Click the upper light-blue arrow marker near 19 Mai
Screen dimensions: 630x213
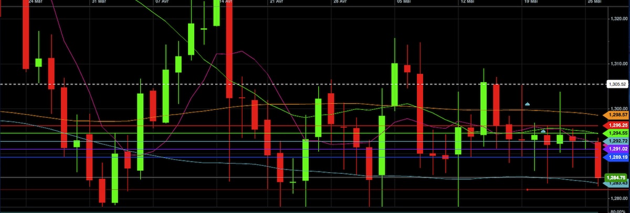[527, 104]
